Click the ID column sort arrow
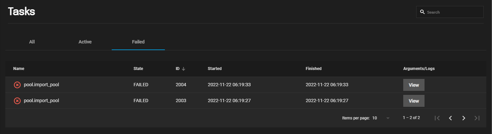This screenshot has height=134, width=492. (x=184, y=69)
